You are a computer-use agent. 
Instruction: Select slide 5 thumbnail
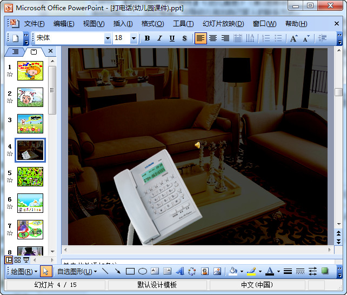pyautogui.click(x=30, y=177)
